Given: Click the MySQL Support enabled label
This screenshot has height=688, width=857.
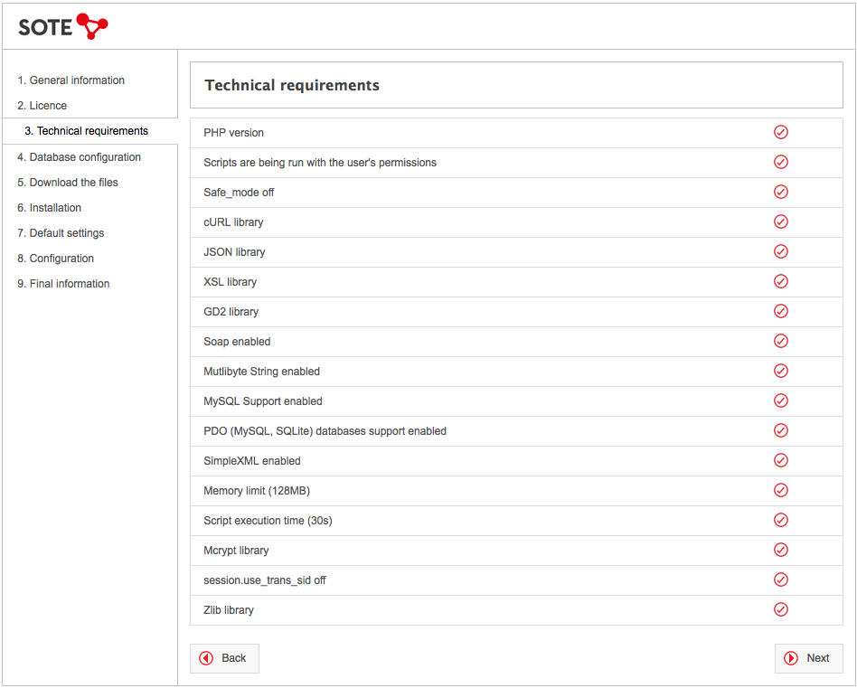Looking at the screenshot, I should point(263,401).
